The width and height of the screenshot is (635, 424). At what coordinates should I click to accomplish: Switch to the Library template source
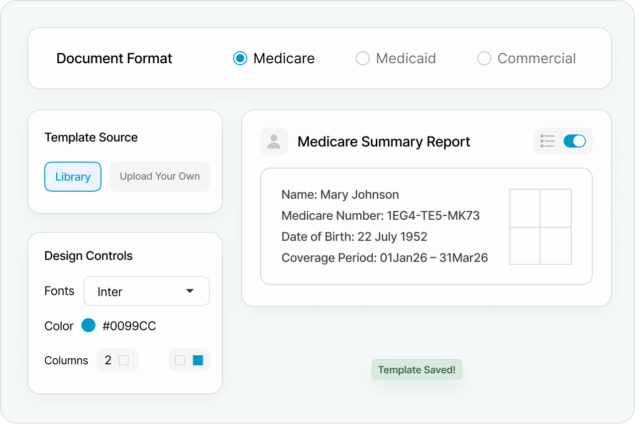click(73, 177)
